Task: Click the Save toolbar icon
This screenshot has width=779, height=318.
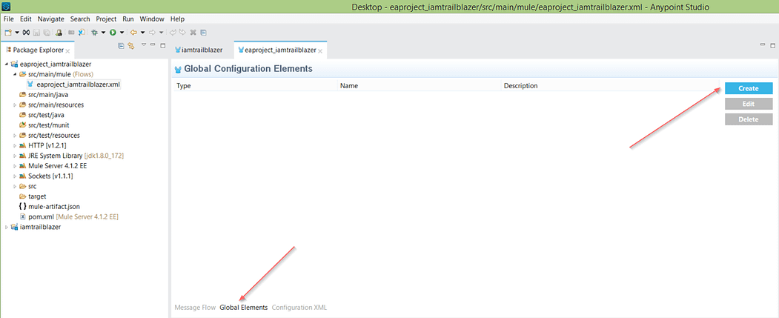Action: pyautogui.click(x=36, y=33)
